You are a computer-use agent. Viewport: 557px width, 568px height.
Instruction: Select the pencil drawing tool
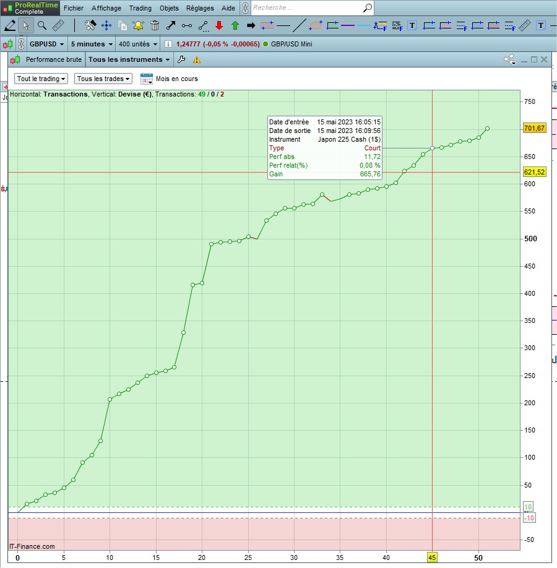tap(10, 25)
